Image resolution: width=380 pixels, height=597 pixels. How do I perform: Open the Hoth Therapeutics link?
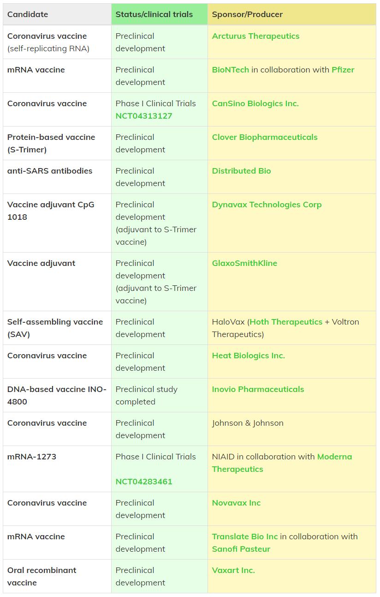point(286,322)
